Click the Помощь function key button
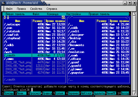 coord(9,93)
